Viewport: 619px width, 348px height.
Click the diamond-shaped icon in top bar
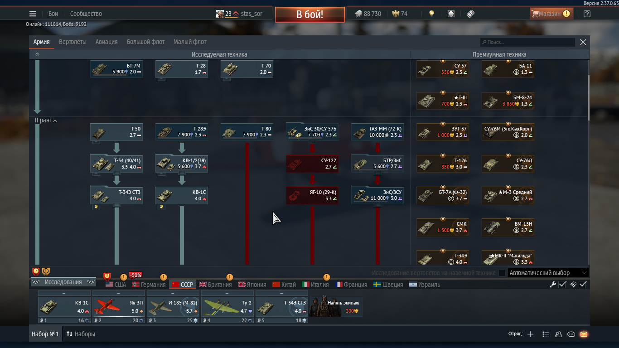pyautogui.click(x=451, y=14)
